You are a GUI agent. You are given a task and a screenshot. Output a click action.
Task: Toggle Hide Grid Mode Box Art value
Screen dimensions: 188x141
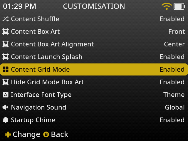point(172,82)
